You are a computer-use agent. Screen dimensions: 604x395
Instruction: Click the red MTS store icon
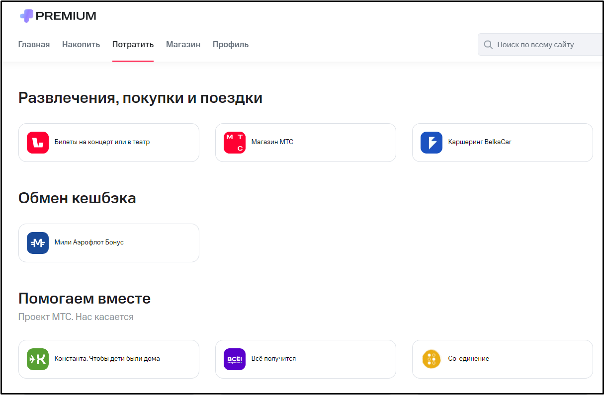click(x=235, y=143)
